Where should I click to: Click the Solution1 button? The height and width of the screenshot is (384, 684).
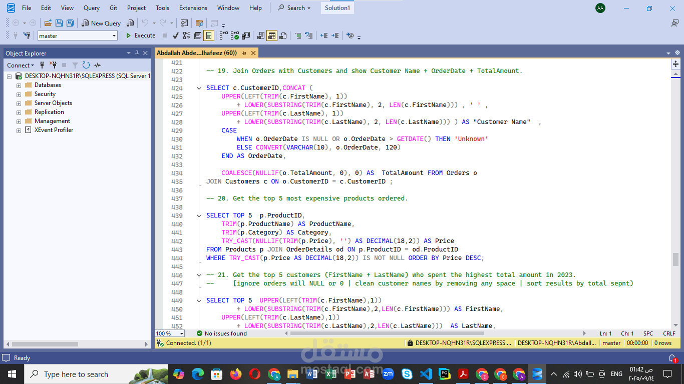coord(337,8)
